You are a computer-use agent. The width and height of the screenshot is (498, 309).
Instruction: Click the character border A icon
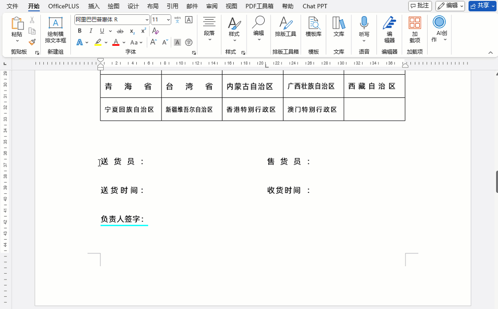click(x=188, y=20)
